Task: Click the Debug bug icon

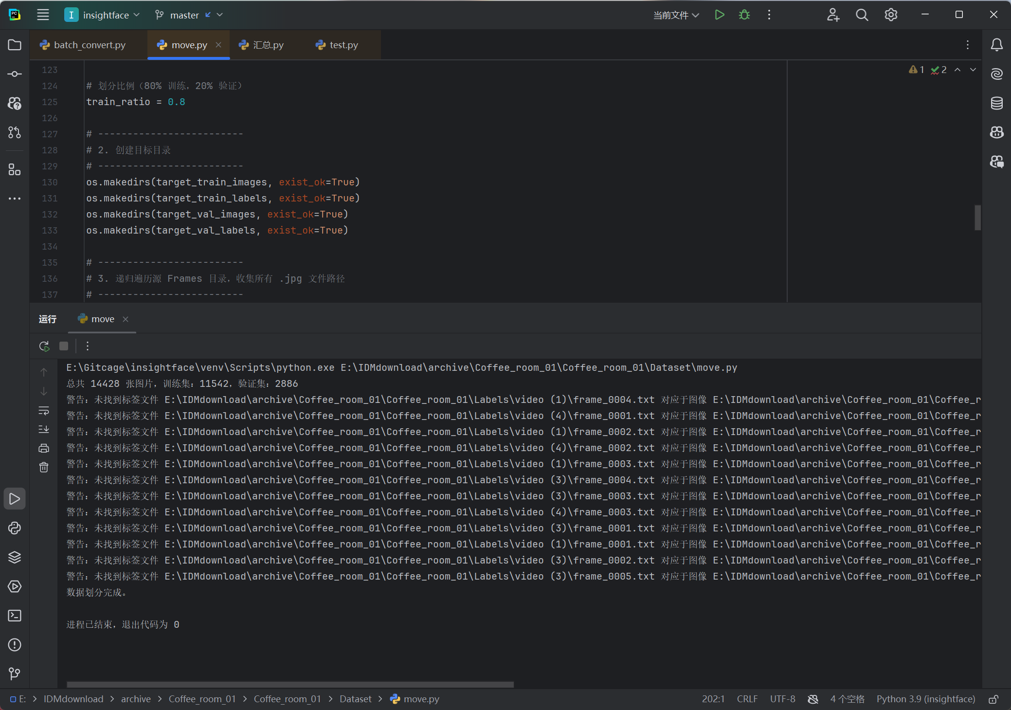Action: tap(744, 15)
